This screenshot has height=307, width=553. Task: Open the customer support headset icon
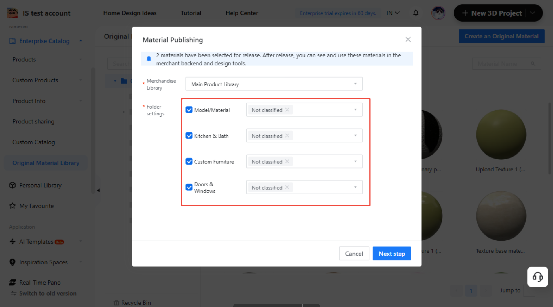click(x=537, y=277)
